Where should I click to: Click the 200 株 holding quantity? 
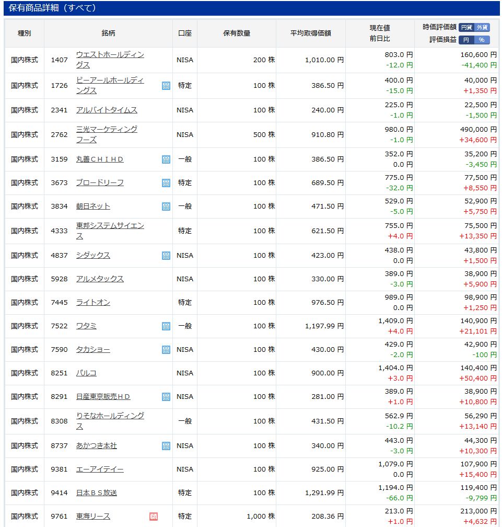point(264,60)
